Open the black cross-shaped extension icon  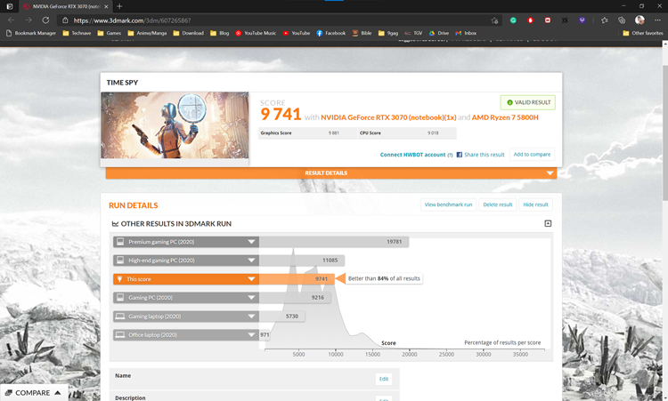(x=565, y=20)
